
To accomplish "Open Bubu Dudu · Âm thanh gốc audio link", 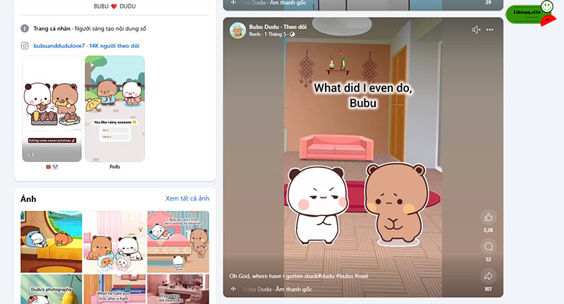I will coord(277,289).
